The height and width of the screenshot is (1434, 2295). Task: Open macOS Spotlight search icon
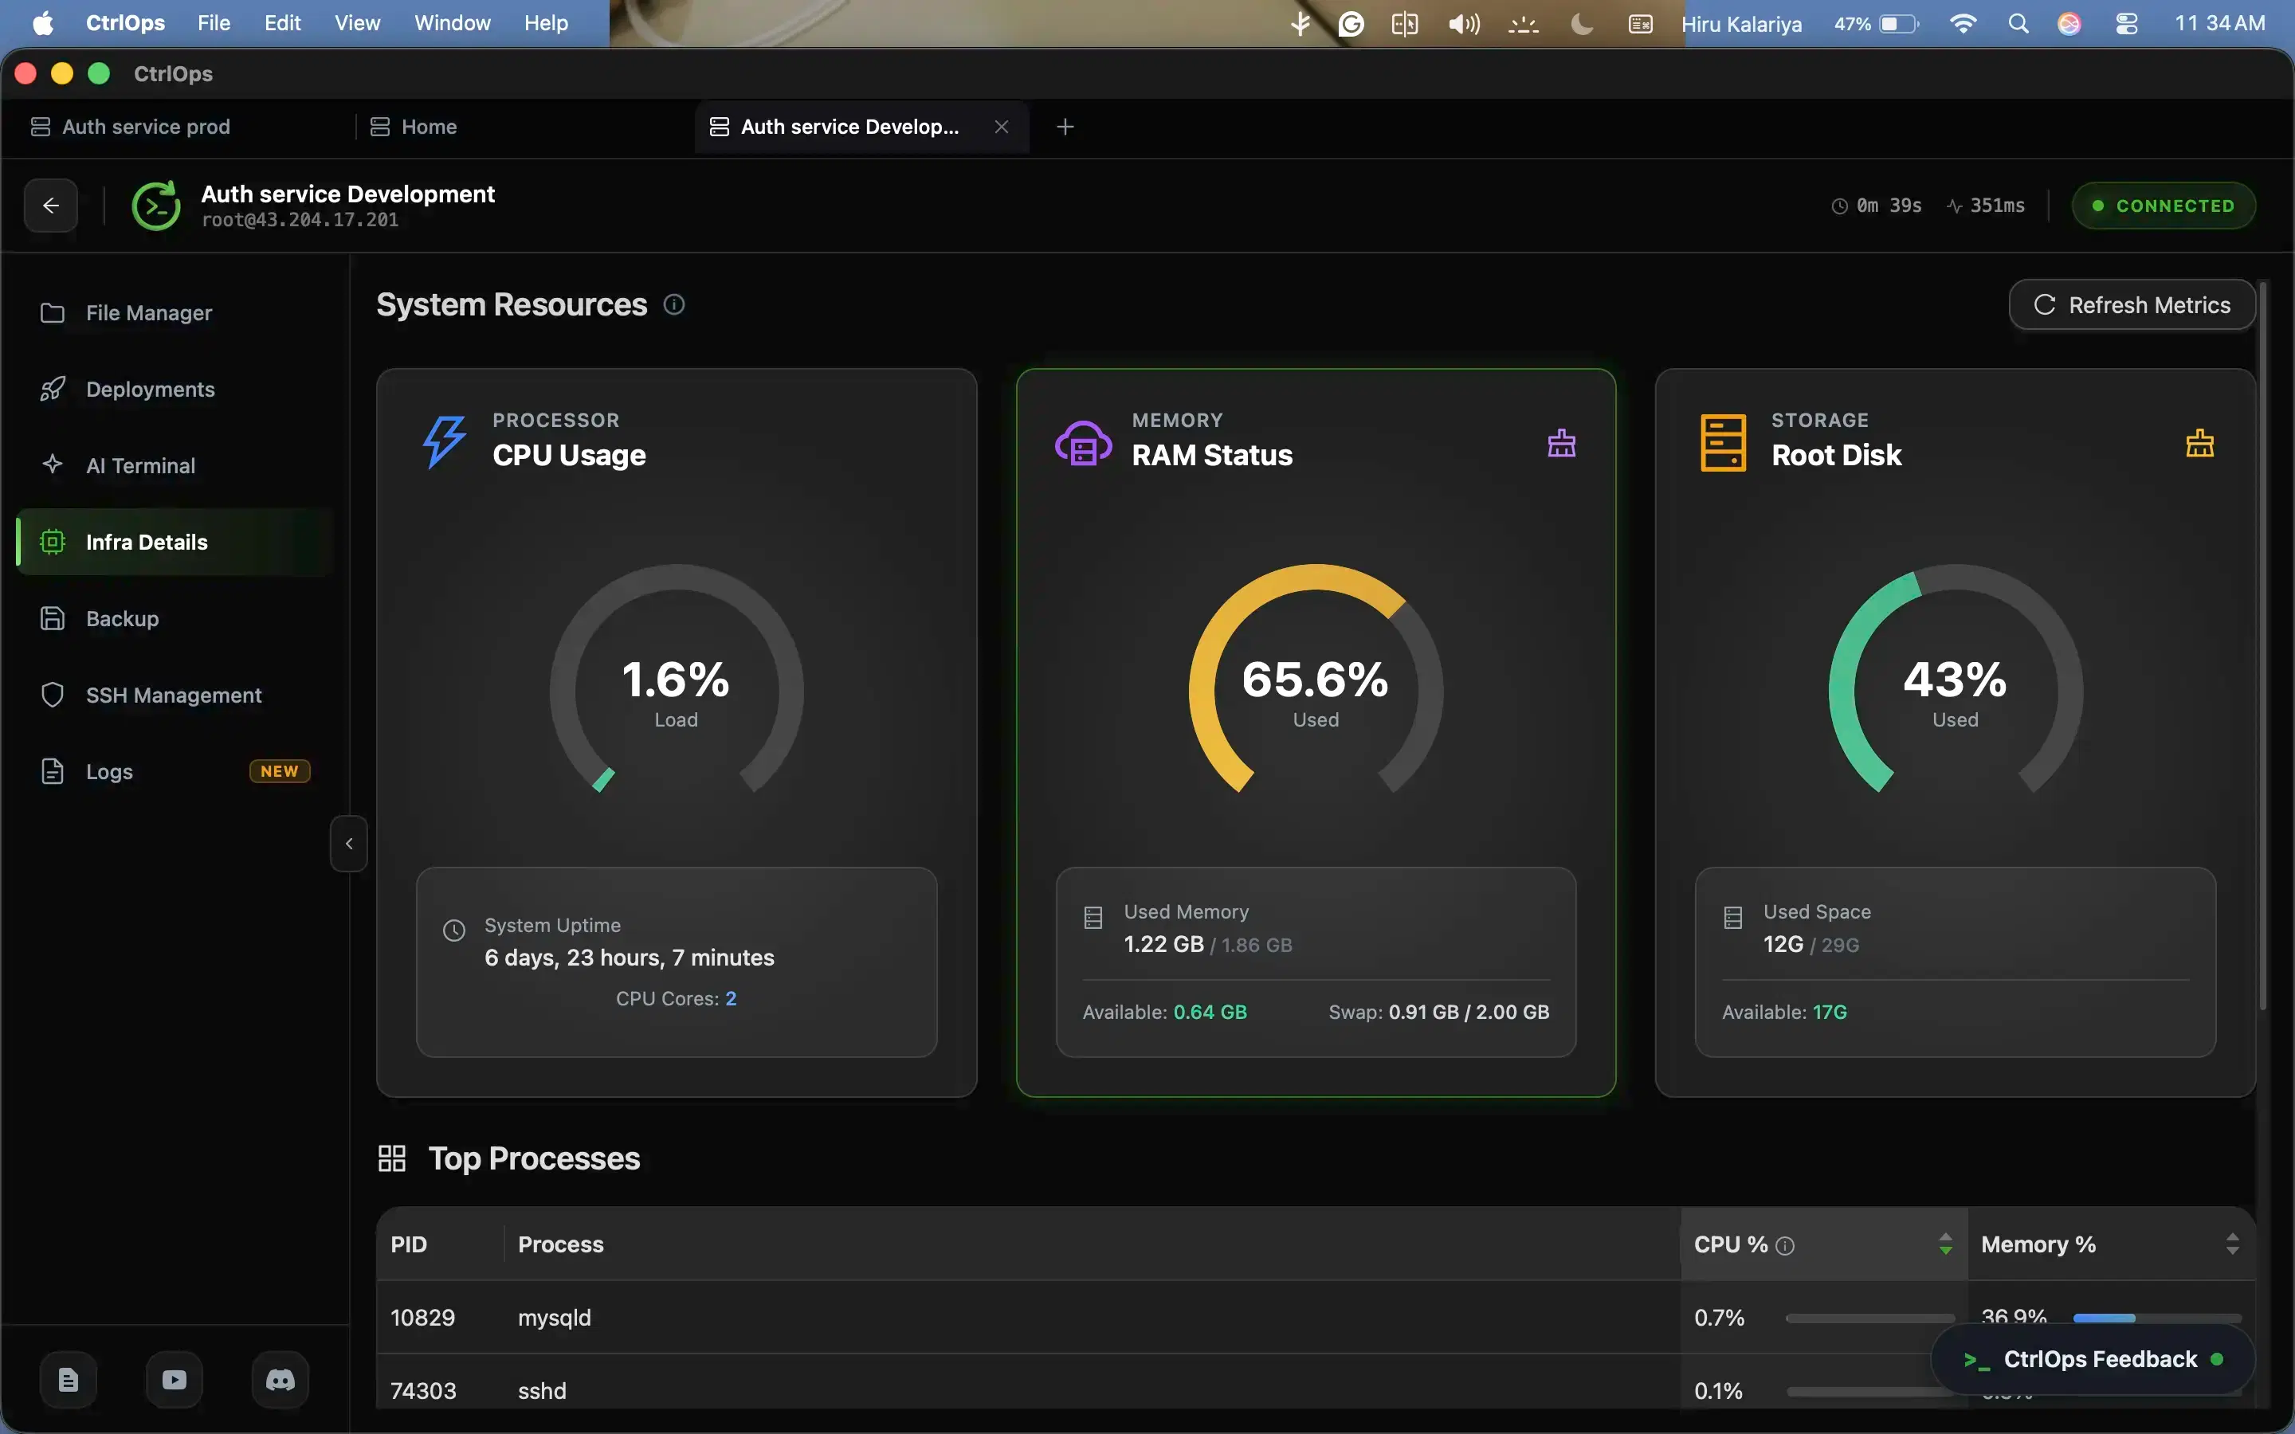(2018, 24)
